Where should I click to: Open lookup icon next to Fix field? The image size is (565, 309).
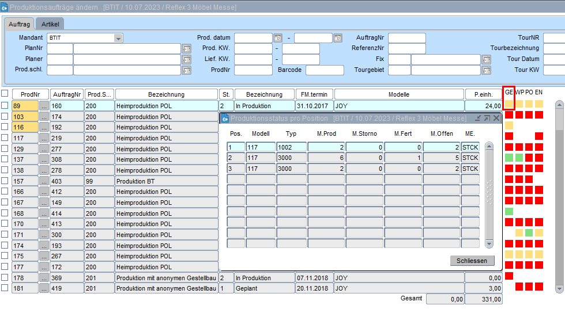click(486, 60)
